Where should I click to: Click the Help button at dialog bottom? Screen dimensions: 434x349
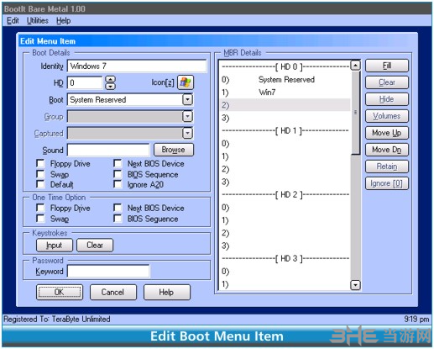coord(166,292)
